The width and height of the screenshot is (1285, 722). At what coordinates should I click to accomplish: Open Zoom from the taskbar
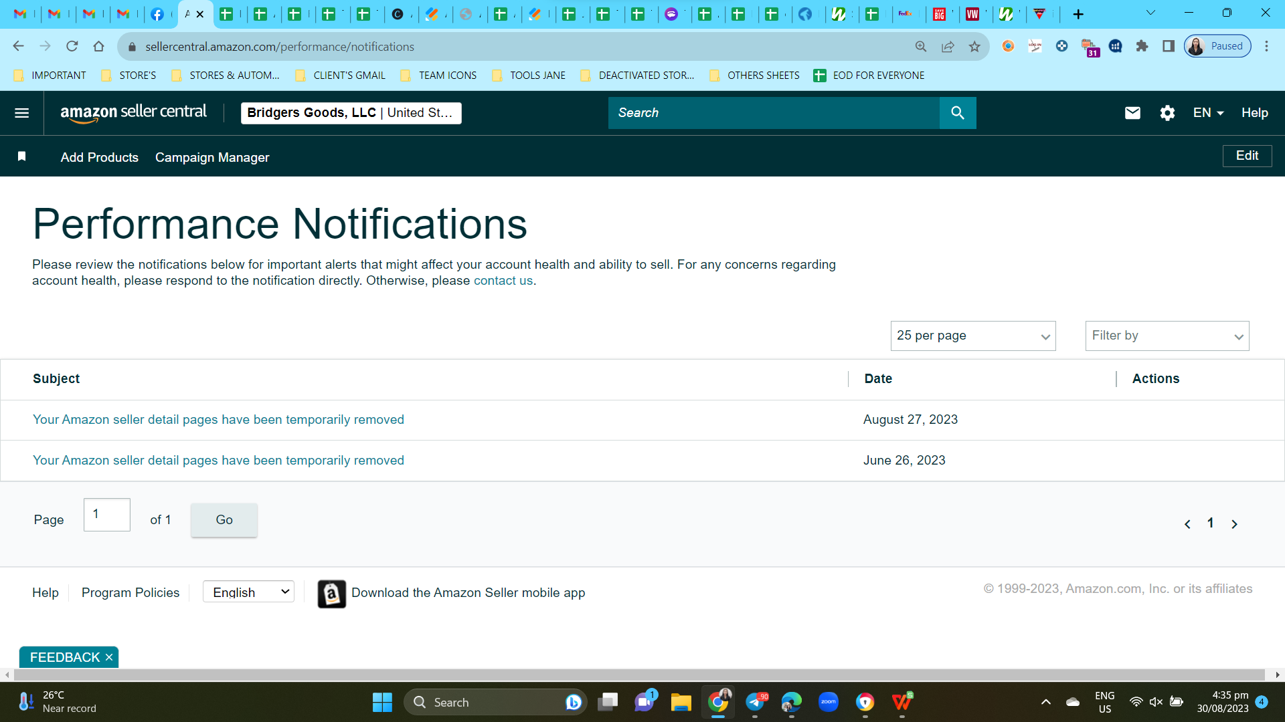coord(829,702)
